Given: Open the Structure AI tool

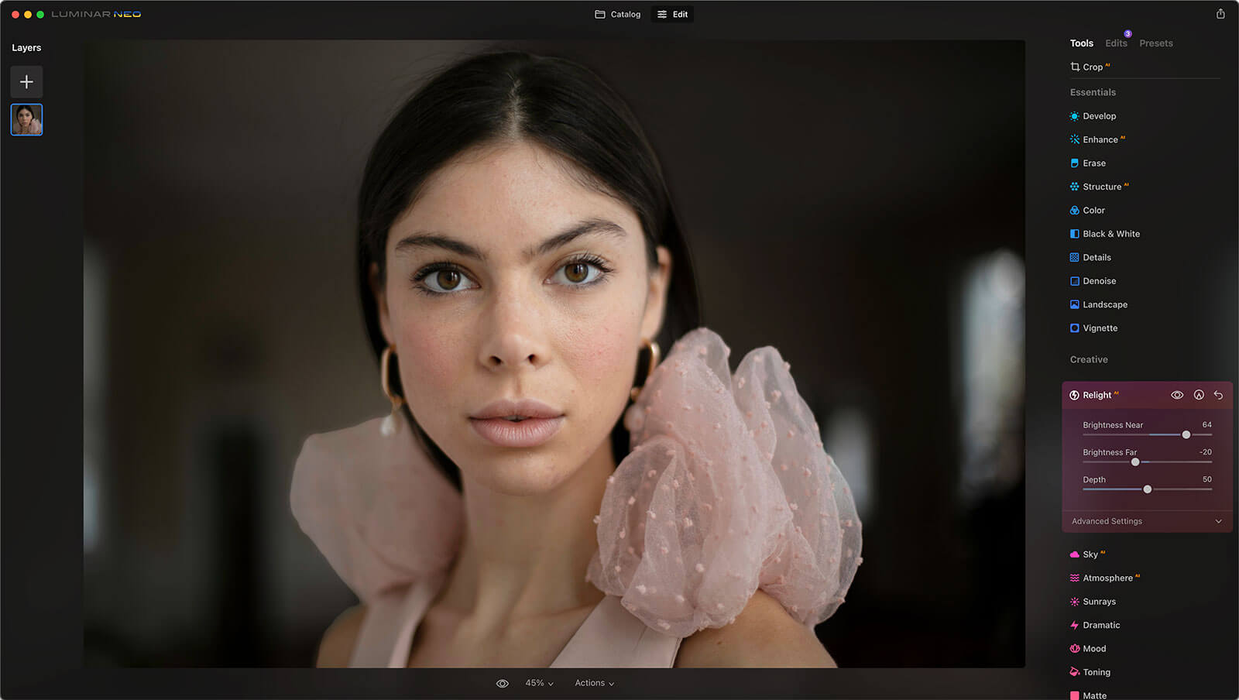Looking at the screenshot, I should click(x=1101, y=187).
